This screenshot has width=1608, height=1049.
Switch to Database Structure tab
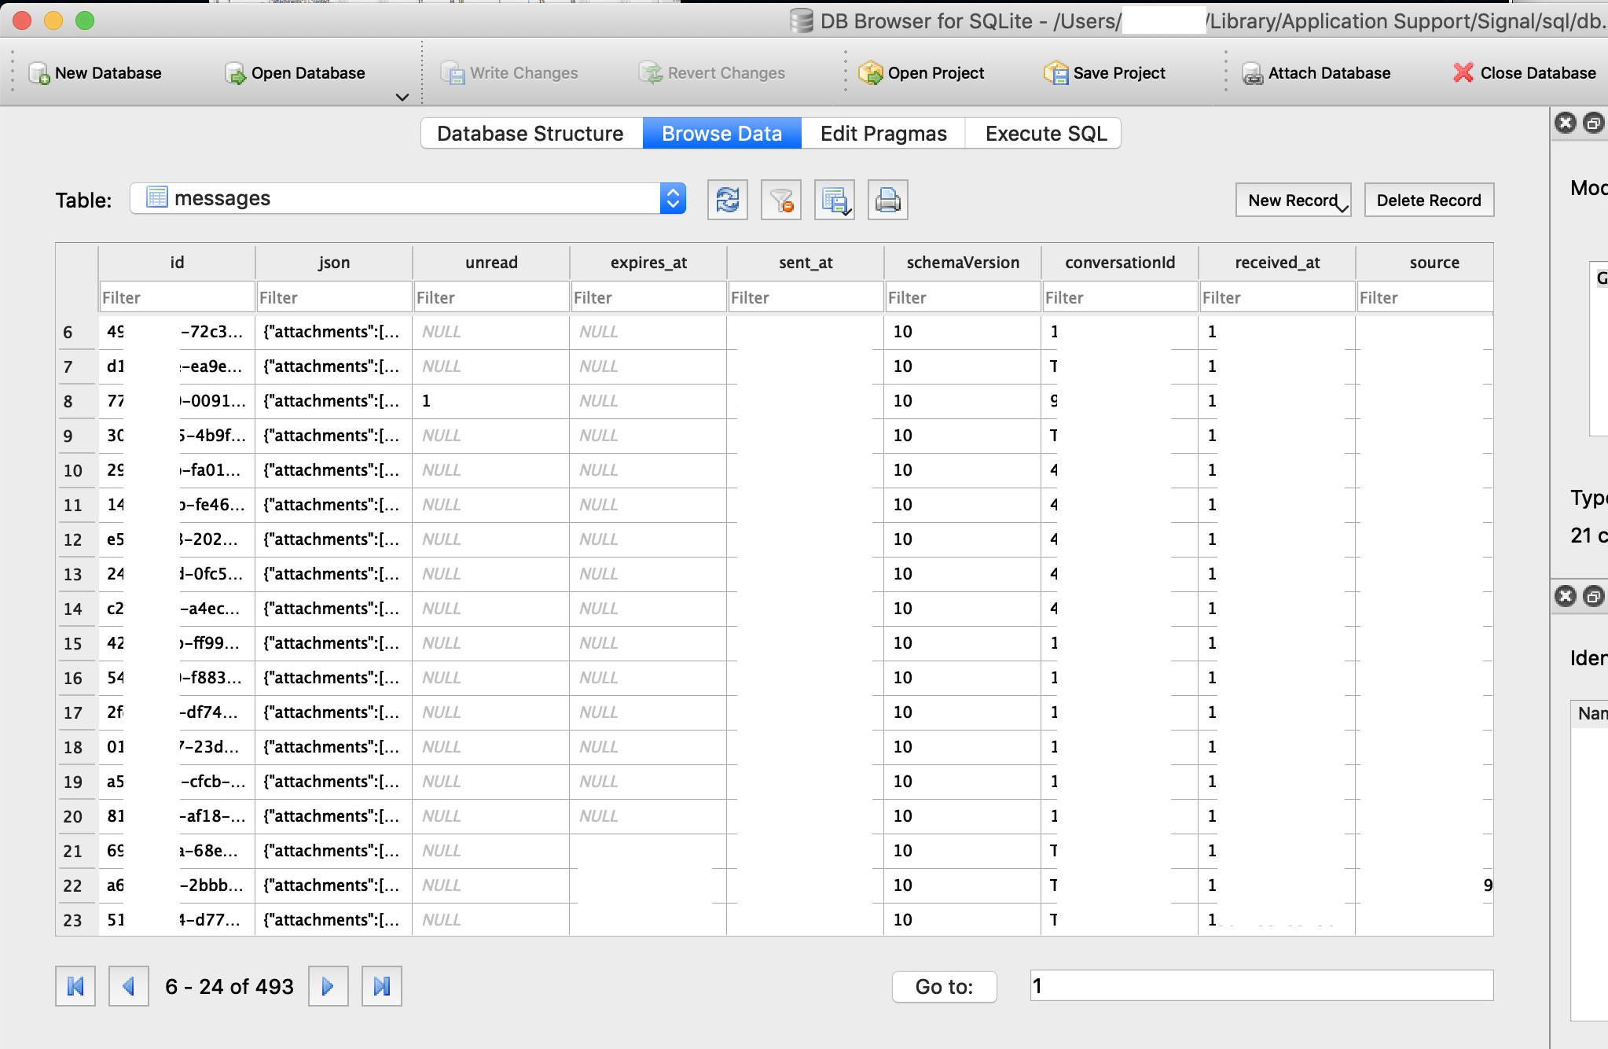click(531, 133)
